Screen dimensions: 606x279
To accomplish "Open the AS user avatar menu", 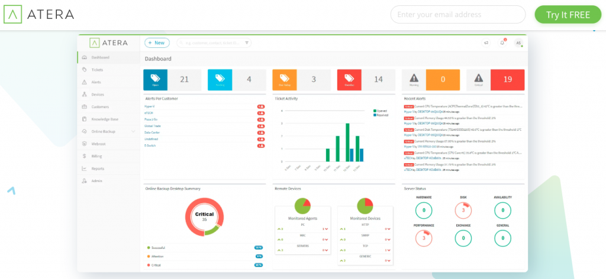I will pyautogui.click(x=518, y=43).
